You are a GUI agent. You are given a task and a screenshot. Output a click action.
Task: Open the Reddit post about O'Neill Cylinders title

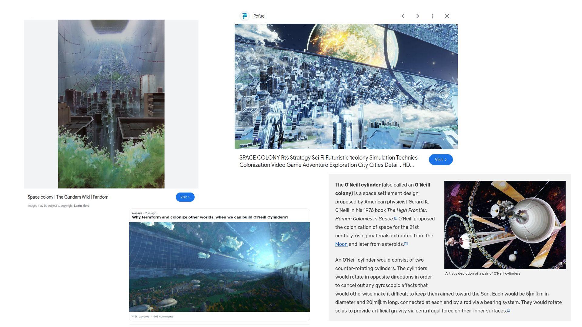(x=210, y=217)
